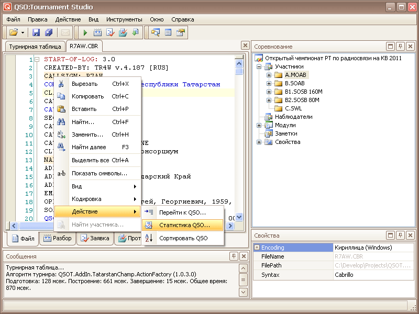The width and height of the screenshot is (419, 314).
Task: Toggle pin on the Свойства properties panel
Action: click(x=400, y=236)
